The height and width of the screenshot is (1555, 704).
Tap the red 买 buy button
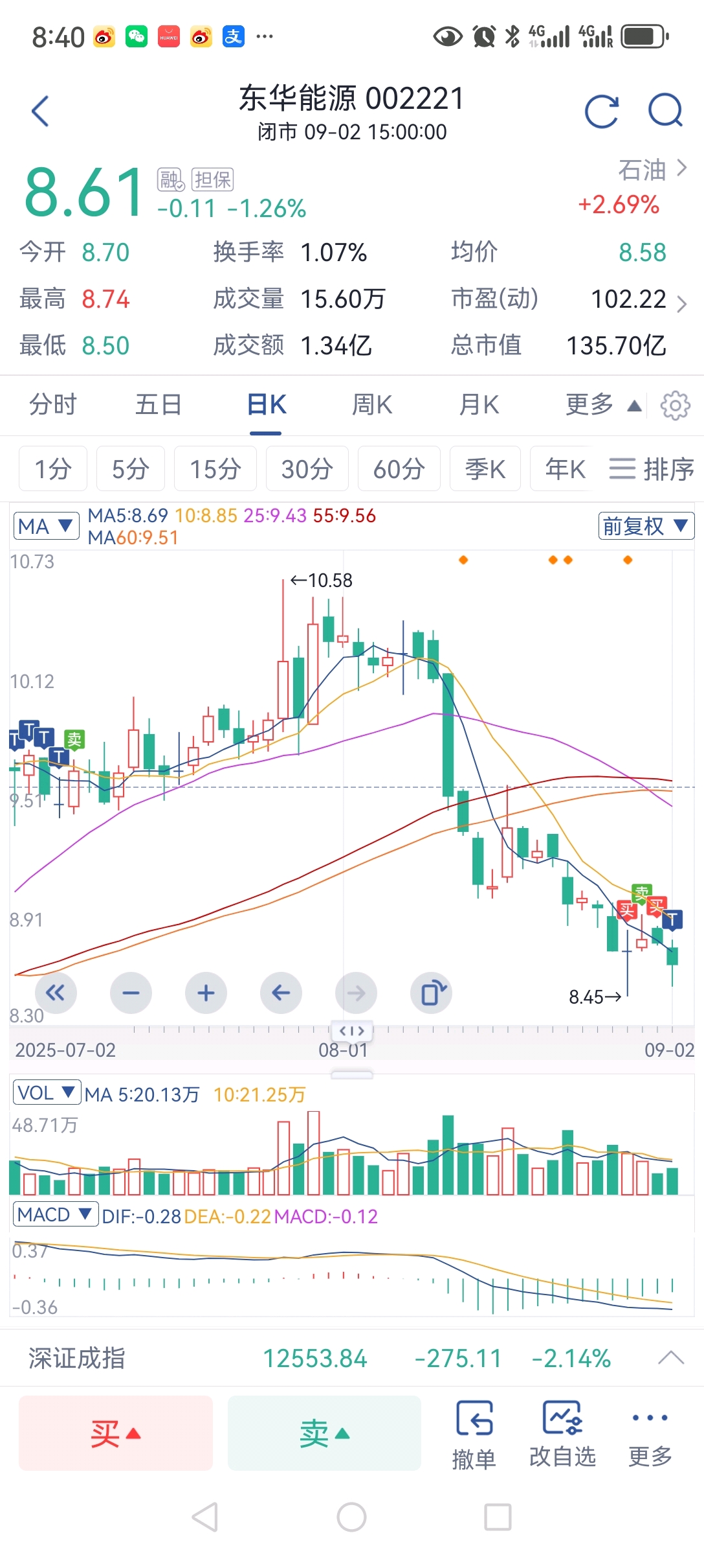116,1433
